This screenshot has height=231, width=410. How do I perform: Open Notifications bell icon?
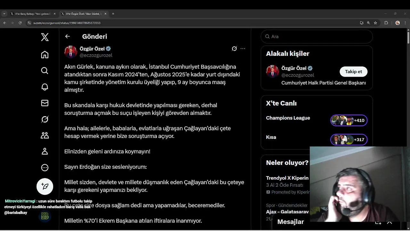point(45,87)
